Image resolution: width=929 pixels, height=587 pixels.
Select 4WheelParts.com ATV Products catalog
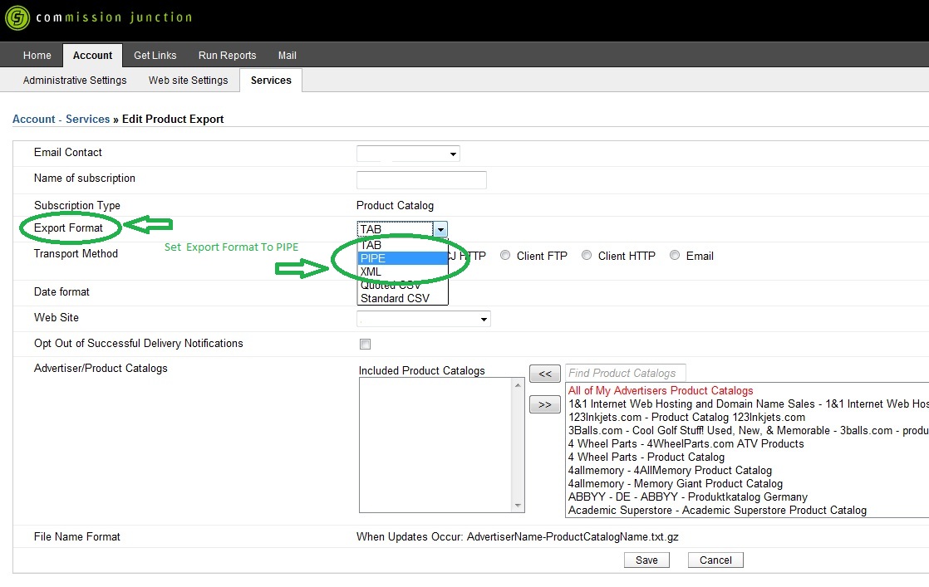[686, 444]
